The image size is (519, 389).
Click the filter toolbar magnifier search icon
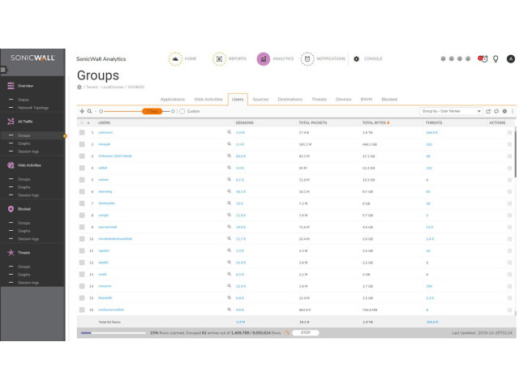pyautogui.click(x=89, y=111)
